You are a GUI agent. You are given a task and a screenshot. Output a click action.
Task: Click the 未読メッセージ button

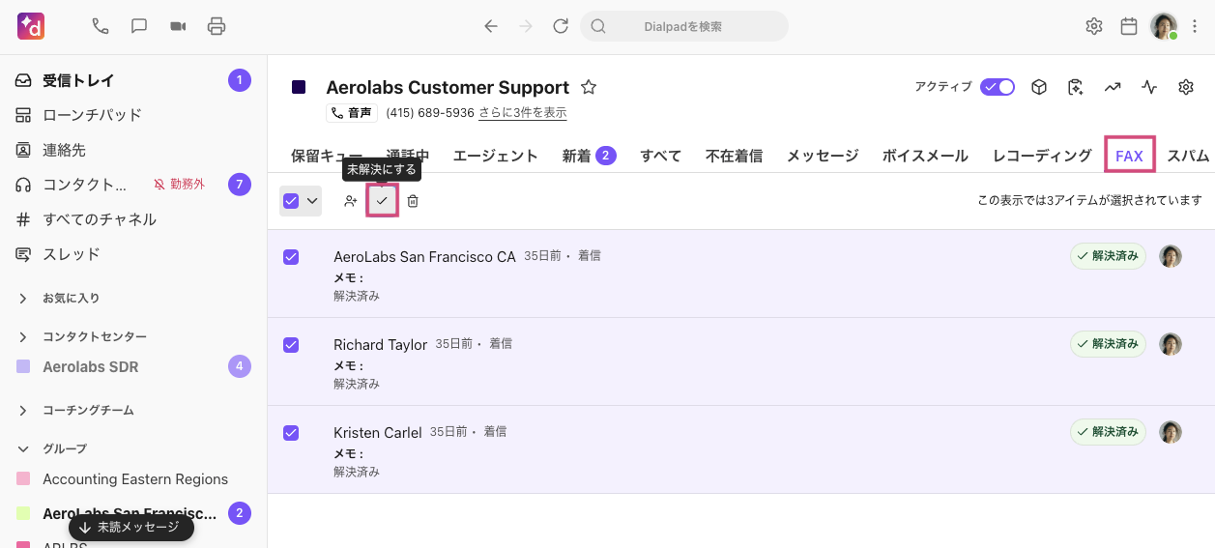(x=130, y=528)
